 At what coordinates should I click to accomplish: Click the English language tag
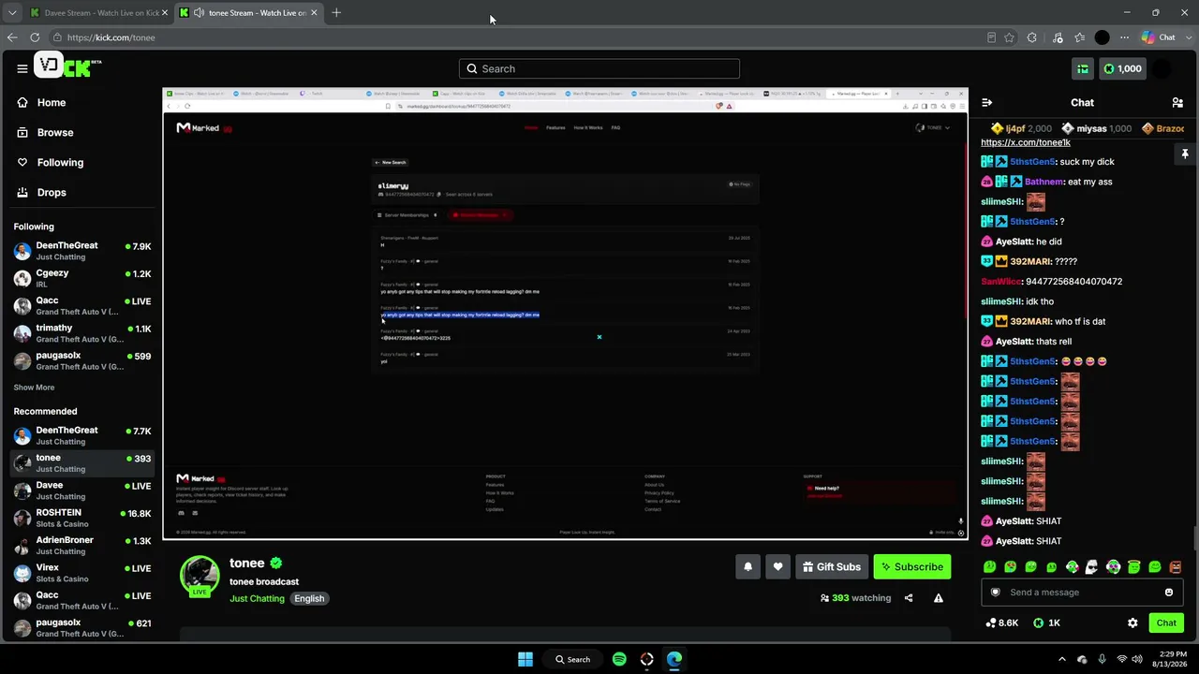click(309, 598)
